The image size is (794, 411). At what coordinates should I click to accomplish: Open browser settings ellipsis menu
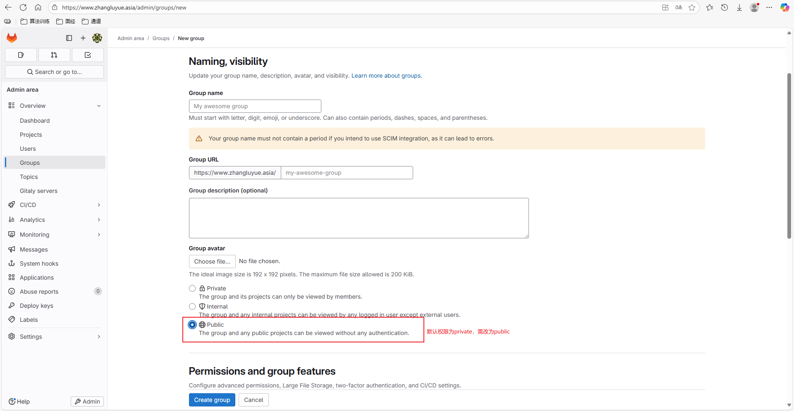coord(769,7)
